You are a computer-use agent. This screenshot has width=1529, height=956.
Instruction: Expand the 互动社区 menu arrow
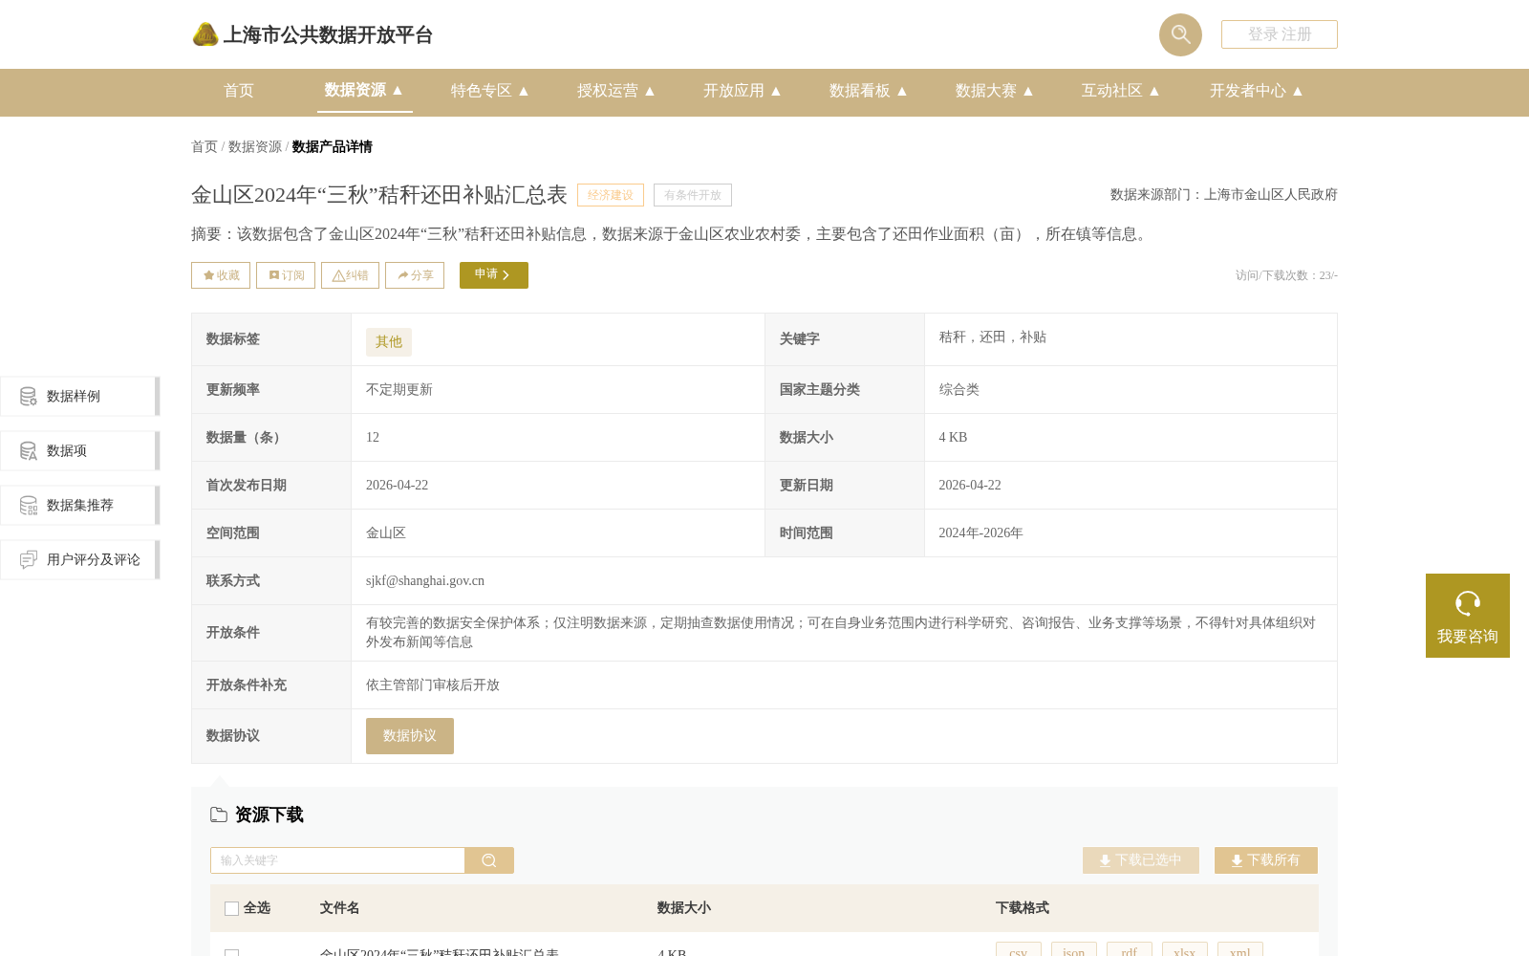(x=1154, y=91)
